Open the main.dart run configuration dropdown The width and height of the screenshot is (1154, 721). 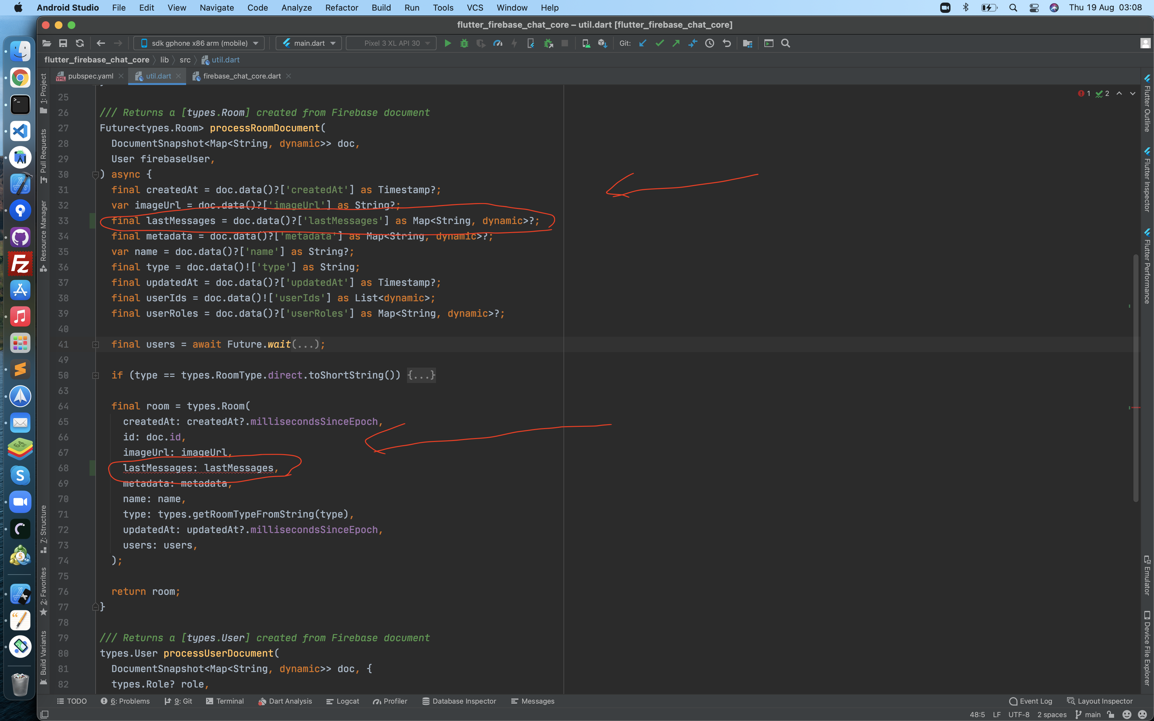[308, 43]
